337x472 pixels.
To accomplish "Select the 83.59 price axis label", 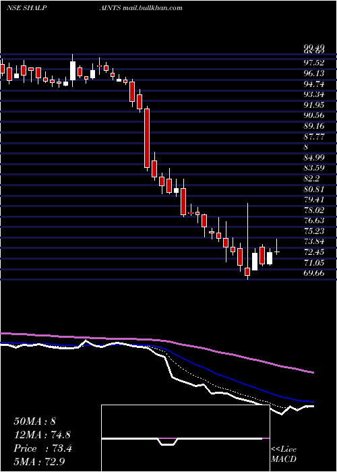I will point(314,168).
